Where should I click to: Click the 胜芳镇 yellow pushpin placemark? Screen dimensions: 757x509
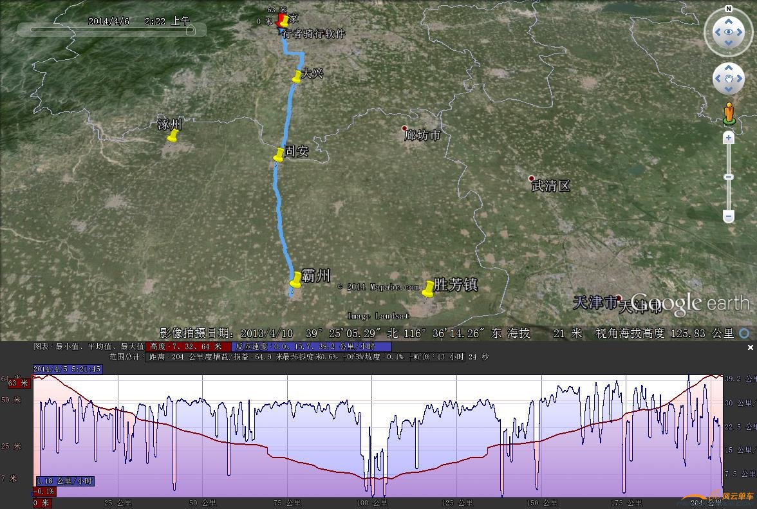[x=428, y=289]
